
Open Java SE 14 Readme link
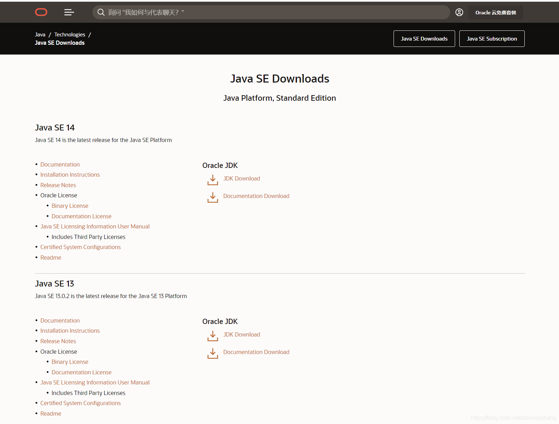click(x=51, y=257)
